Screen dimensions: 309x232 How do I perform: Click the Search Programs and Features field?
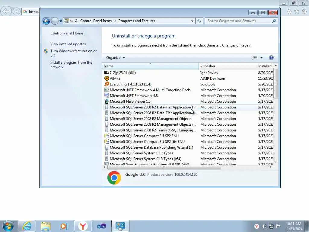click(x=238, y=21)
